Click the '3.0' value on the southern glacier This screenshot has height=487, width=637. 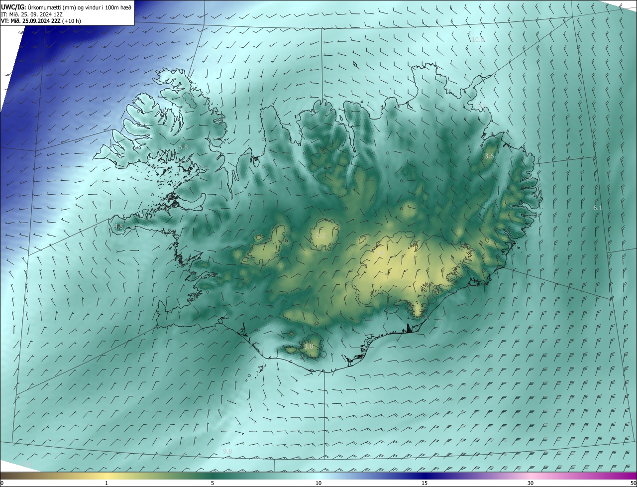[309, 347]
